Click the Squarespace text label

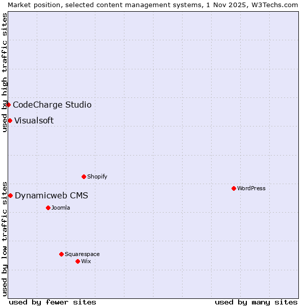82,254
